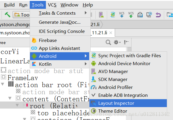
Task: Click the VCS commit (green arrow) icon
Action: (131, 15)
